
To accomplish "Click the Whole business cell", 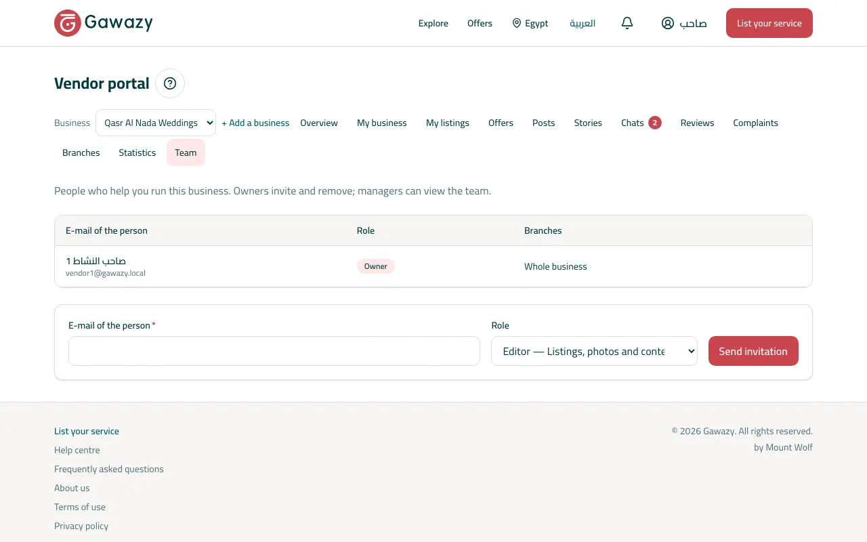I will [555, 266].
